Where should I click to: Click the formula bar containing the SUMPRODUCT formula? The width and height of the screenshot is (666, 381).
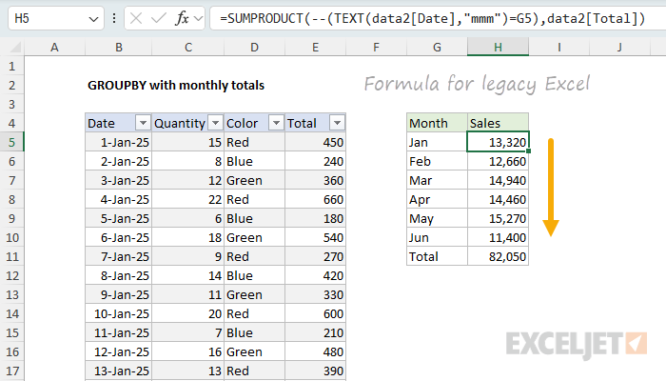438,18
